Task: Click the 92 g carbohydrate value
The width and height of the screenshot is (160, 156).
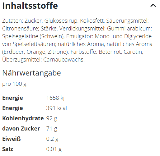Action: [x=52, y=118]
